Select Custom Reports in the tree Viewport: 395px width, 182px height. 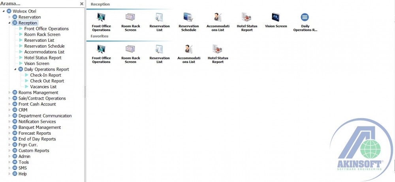pyautogui.click(x=34, y=150)
